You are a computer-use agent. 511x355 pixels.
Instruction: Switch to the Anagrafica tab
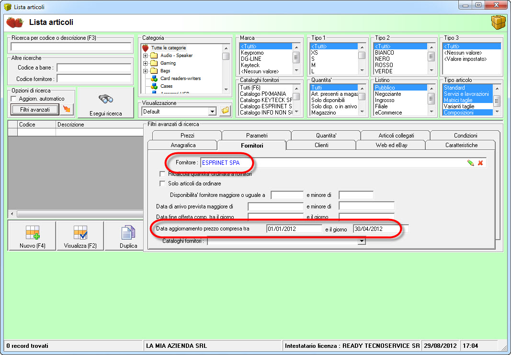(x=183, y=145)
